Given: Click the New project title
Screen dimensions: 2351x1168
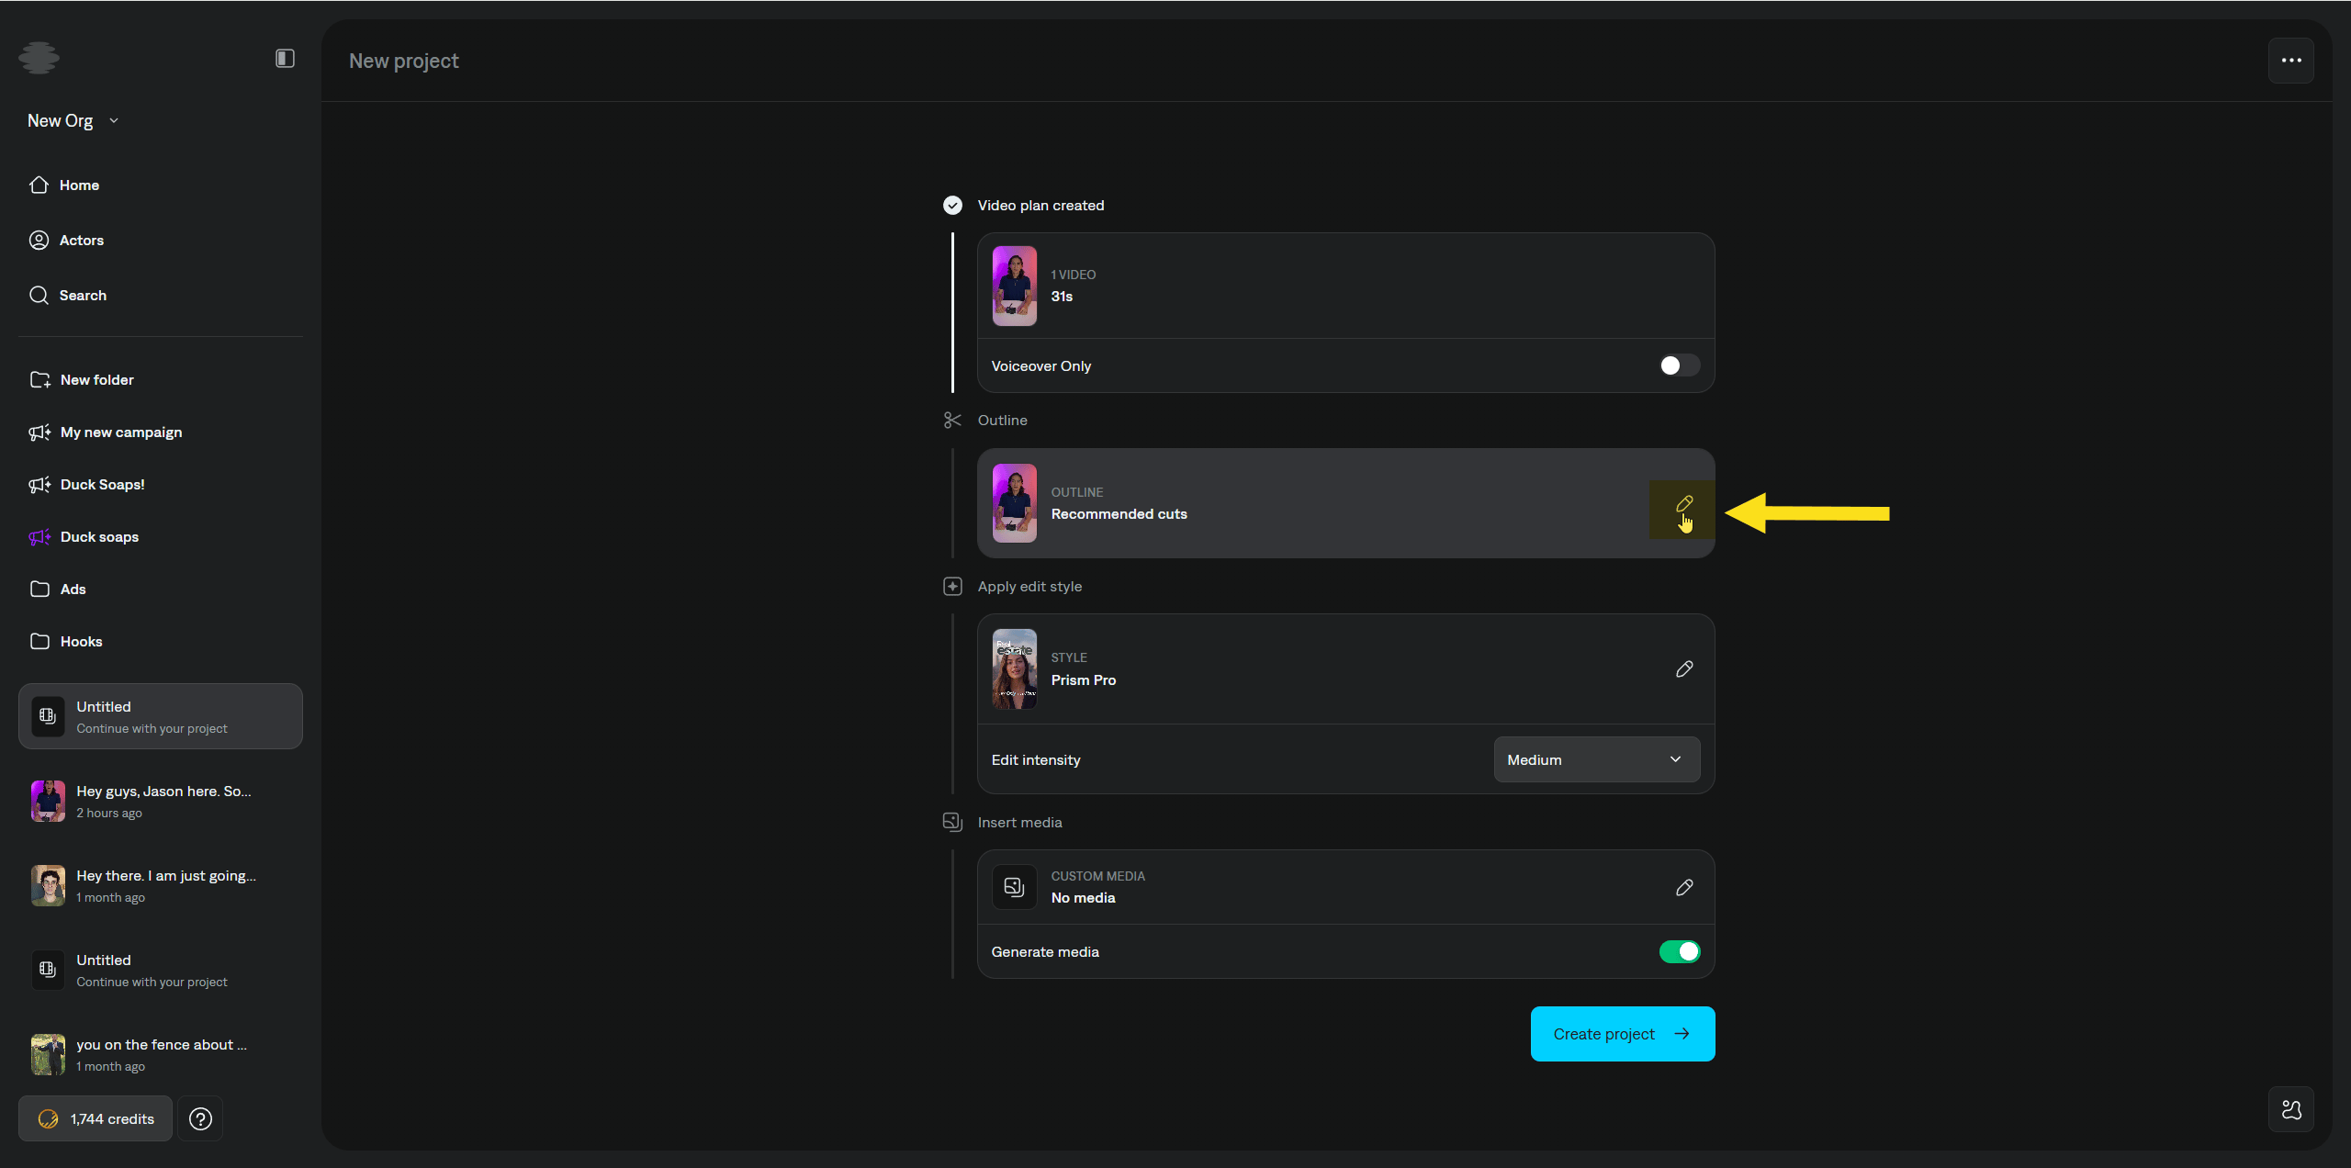Looking at the screenshot, I should [x=404, y=61].
